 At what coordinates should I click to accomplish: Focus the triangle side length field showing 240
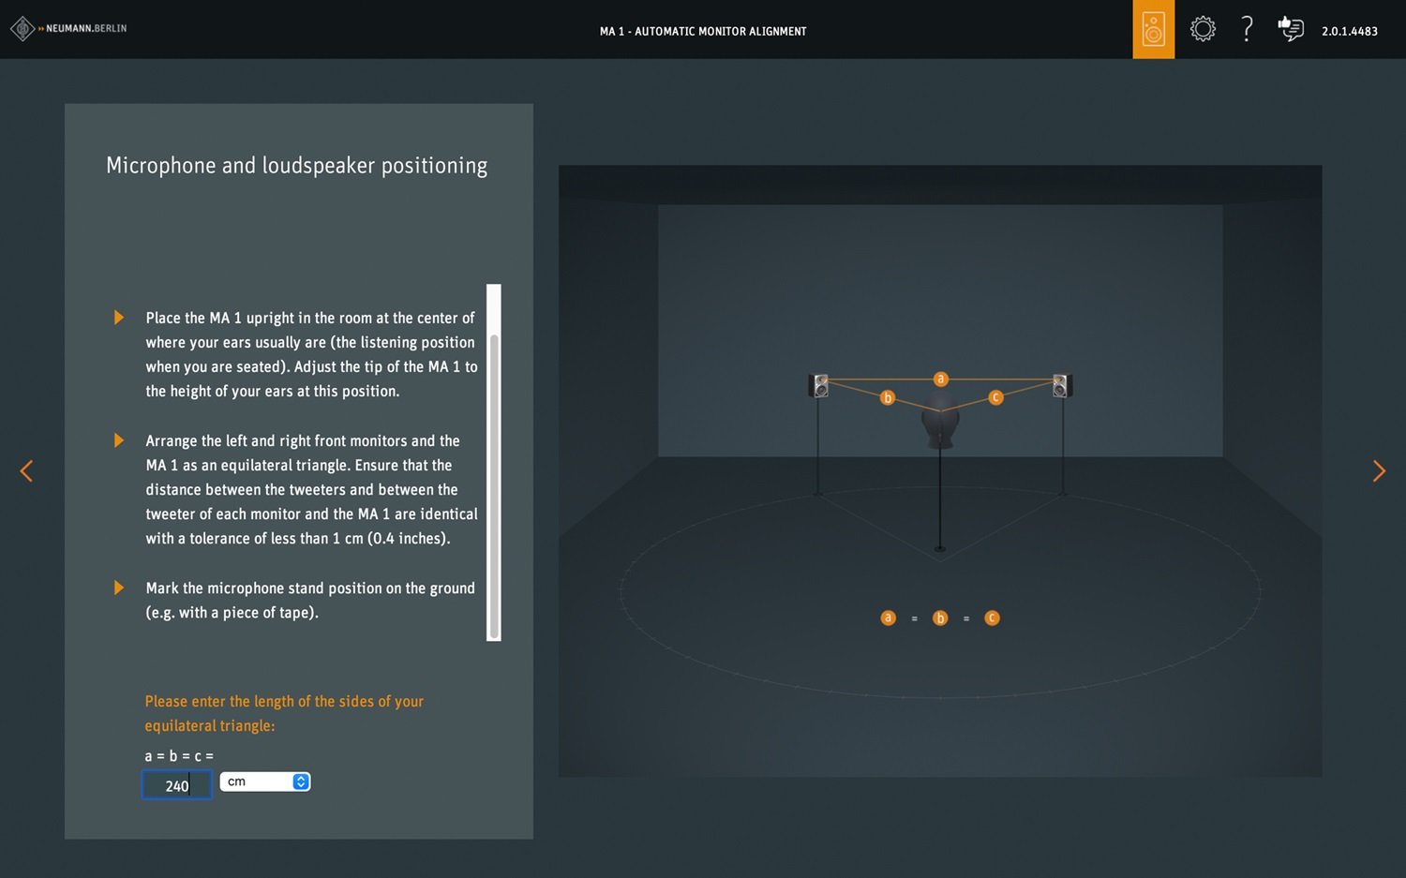point(176,785)
